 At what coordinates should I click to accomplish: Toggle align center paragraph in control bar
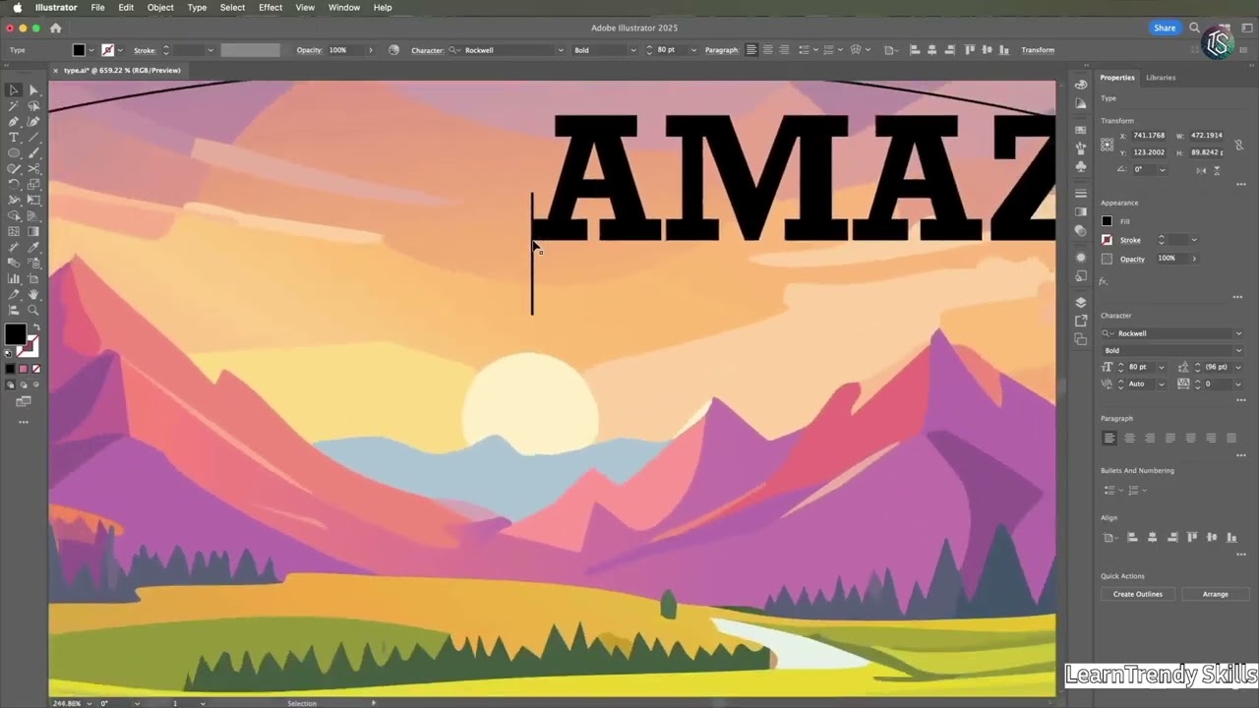[768, 50]
